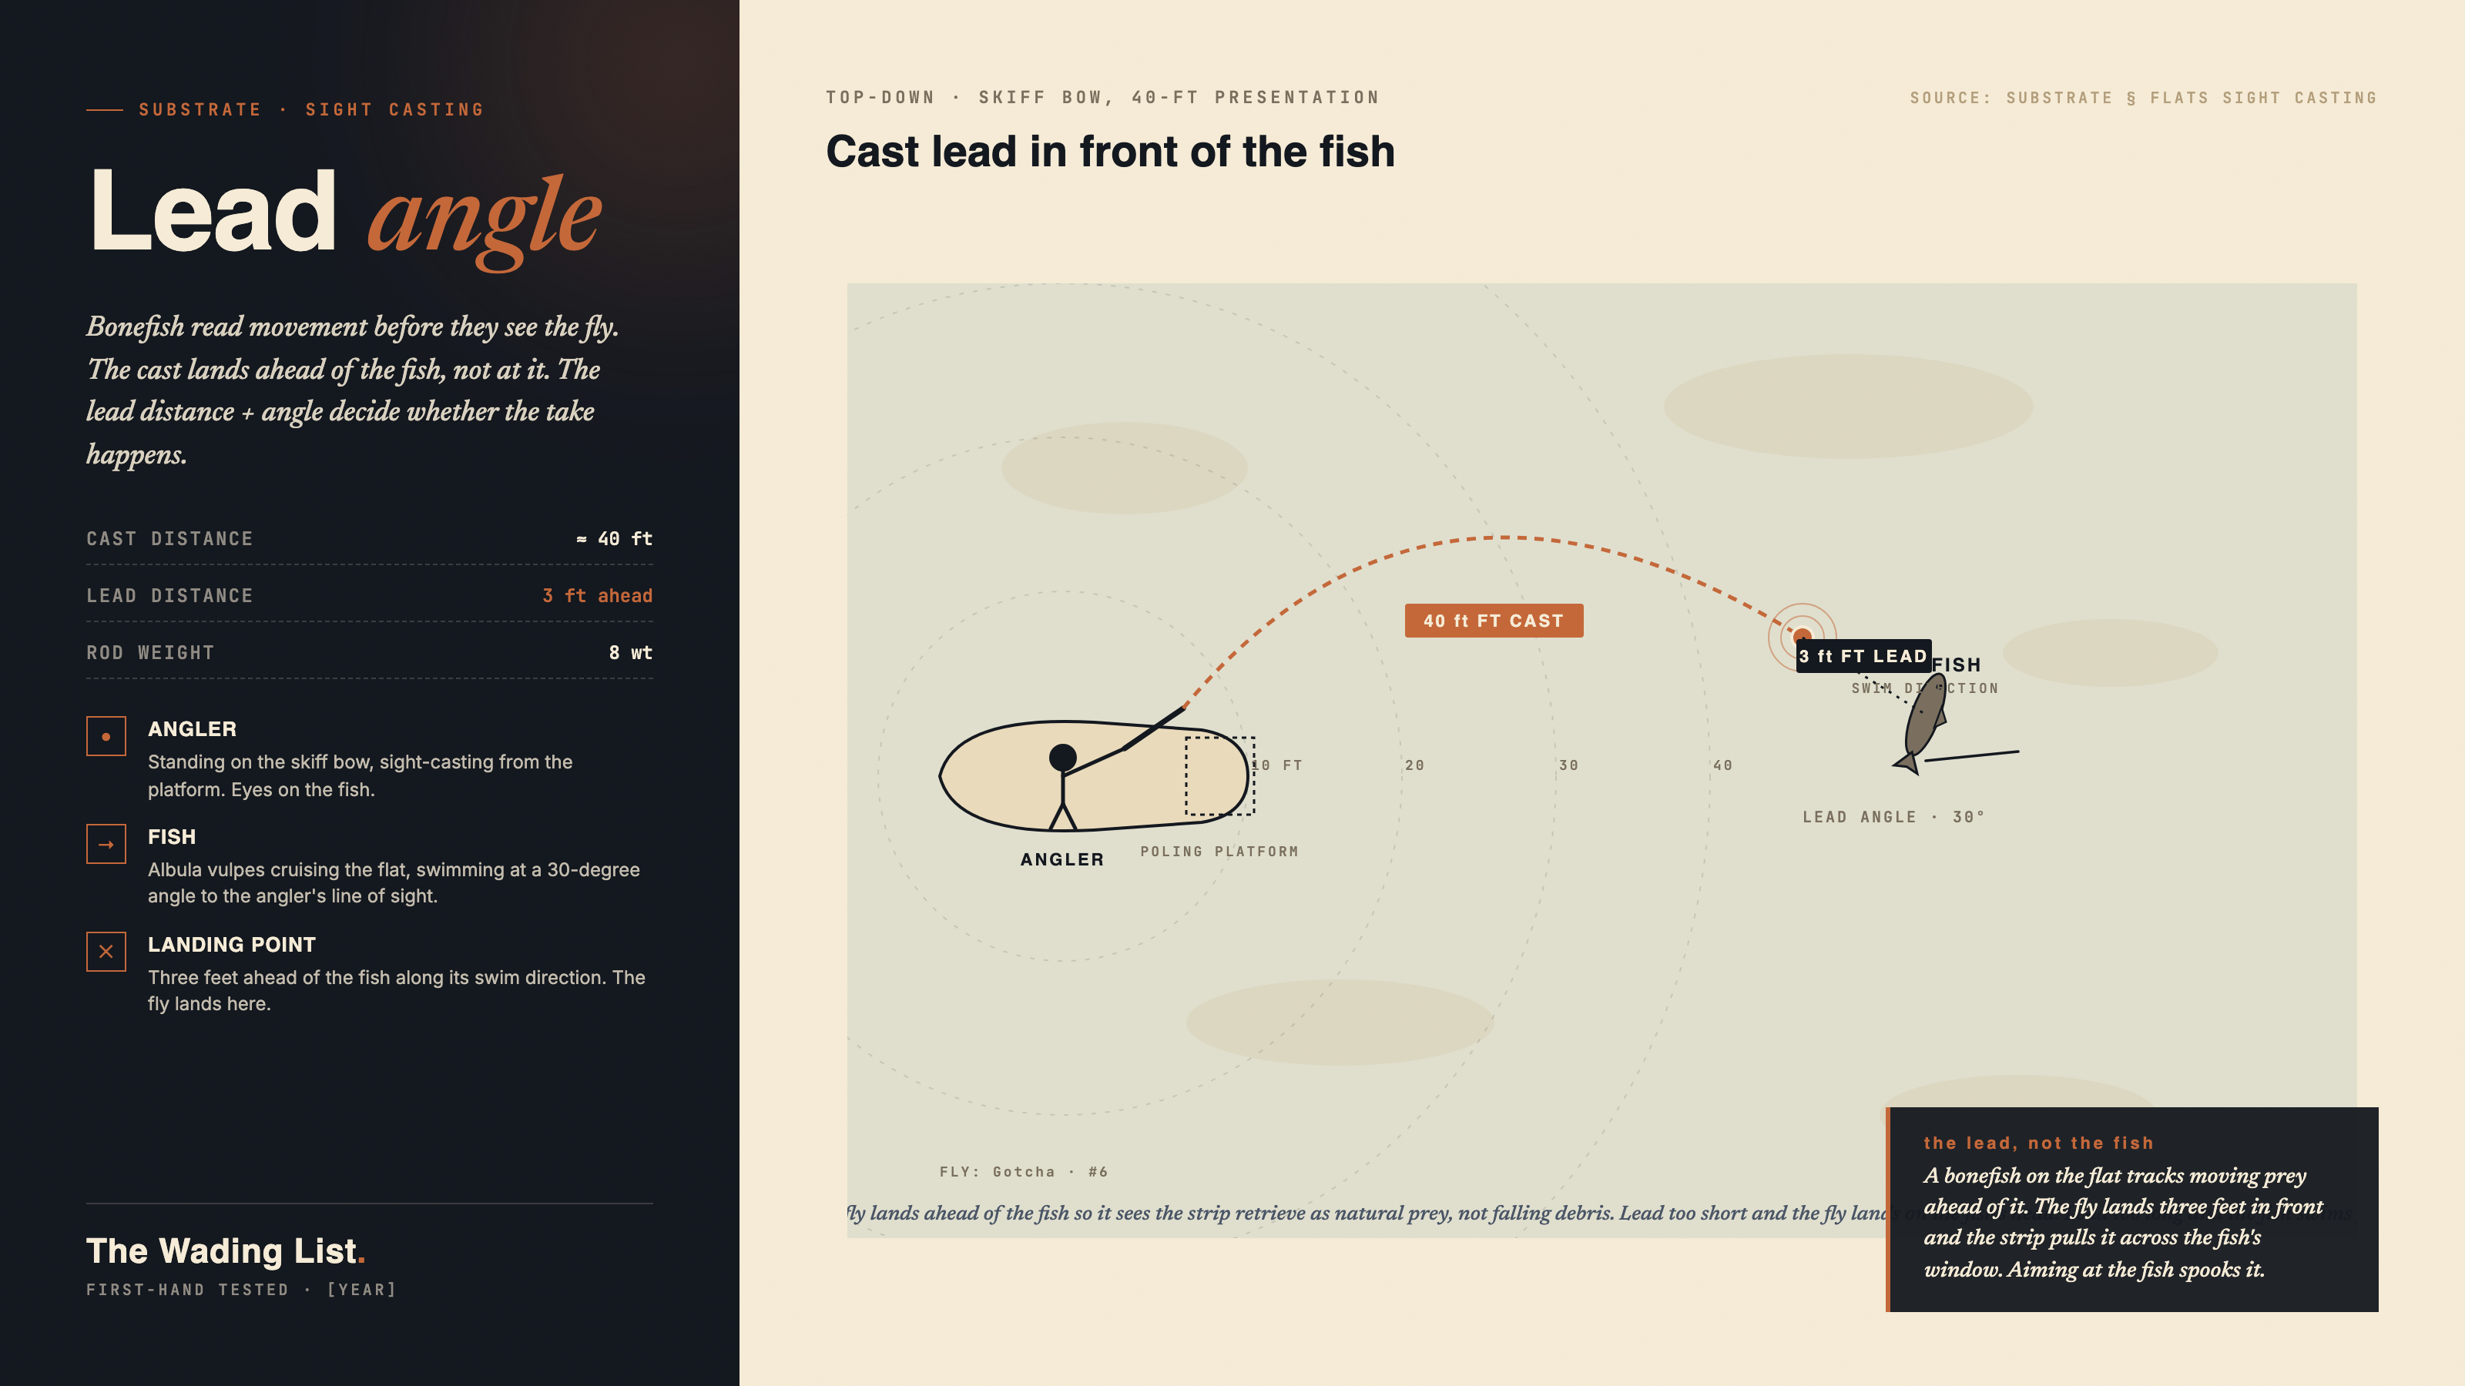Click the skiff boat hull shape

click(1094, 775)
